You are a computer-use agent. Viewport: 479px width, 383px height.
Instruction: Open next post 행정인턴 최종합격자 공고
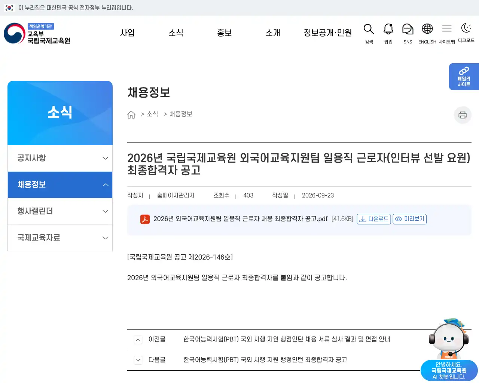pyautogui.click(x=265, y=360)
